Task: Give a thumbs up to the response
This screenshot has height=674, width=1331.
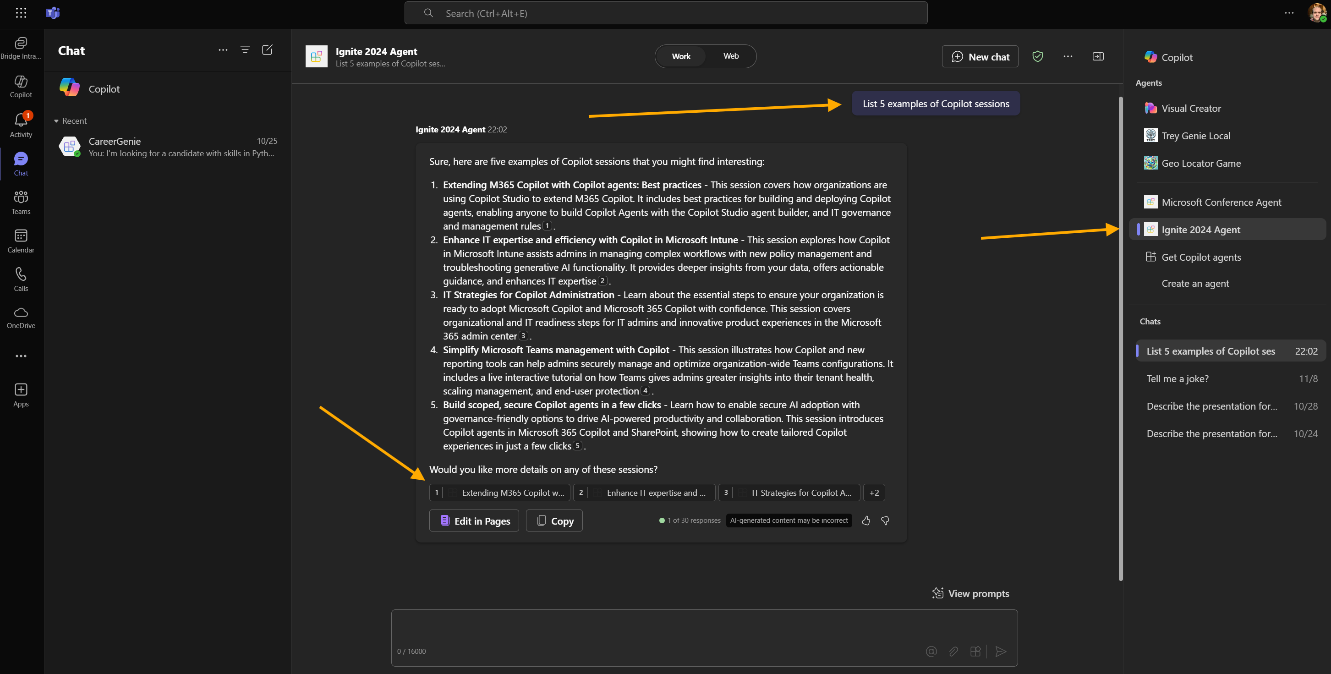Action: [x=866, y=521]
